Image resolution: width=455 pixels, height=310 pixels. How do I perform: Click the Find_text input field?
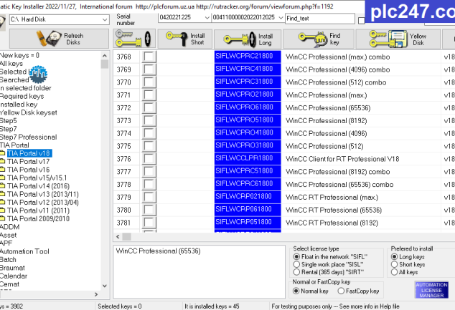point(320,19)
